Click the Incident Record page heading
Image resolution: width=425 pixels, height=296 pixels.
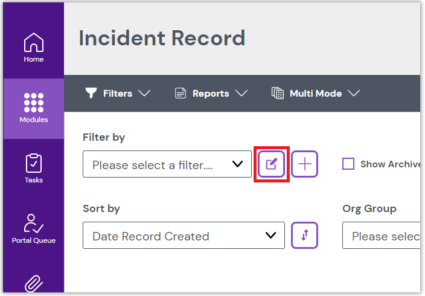[162, 38]
